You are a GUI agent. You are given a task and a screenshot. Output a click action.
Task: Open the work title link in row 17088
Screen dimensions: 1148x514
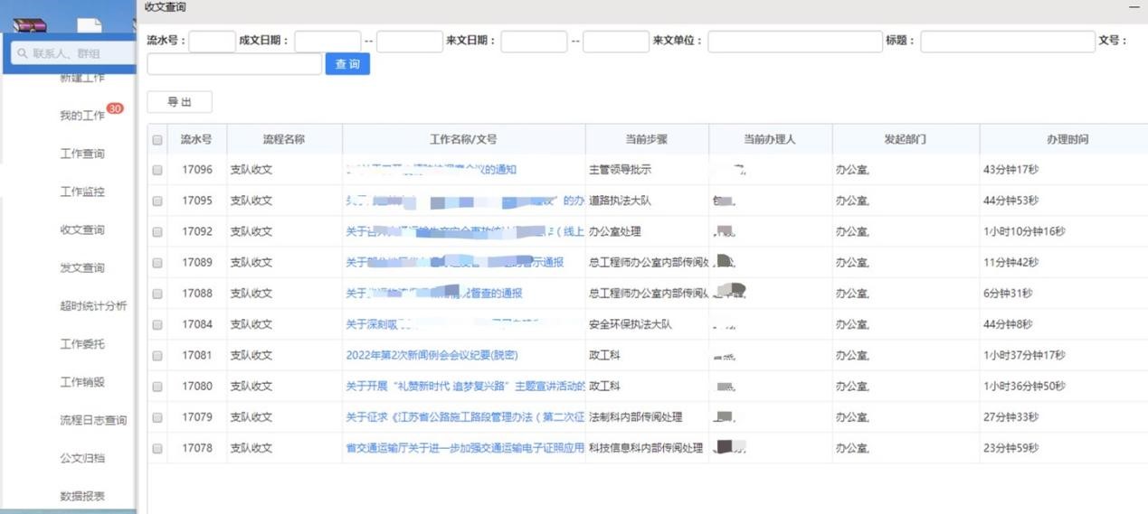click(434, 293)
